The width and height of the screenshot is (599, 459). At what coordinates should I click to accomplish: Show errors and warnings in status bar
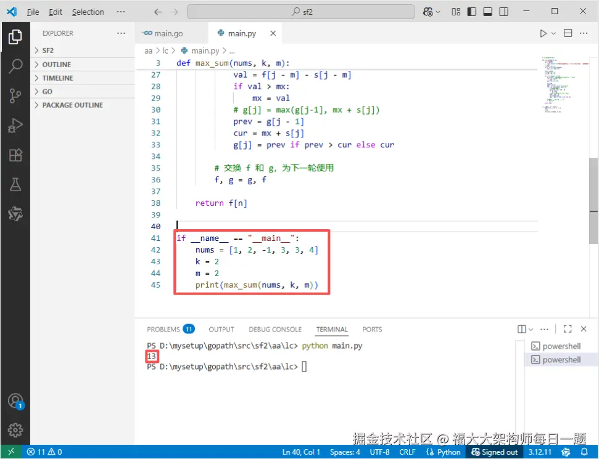(44, 452)
